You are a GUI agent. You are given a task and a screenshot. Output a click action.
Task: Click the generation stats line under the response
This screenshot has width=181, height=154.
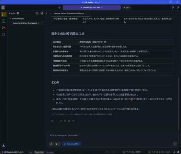[82, 114]
